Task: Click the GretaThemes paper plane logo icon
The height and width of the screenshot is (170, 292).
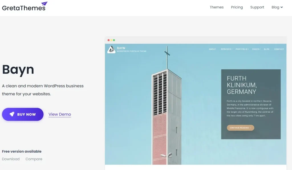Action: click(x=44, y=4)
